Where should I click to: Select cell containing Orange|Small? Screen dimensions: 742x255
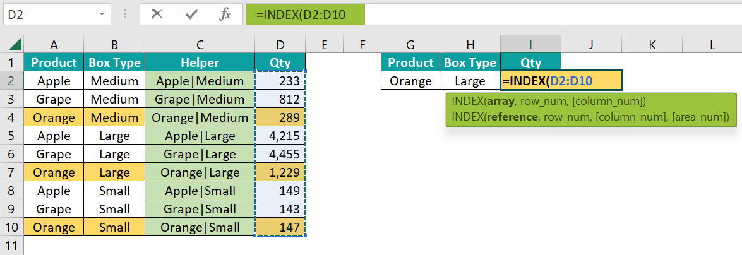pos(200,227)
